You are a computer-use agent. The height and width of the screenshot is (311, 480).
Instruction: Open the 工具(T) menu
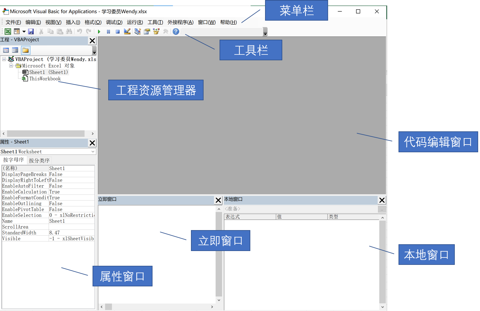(155, 22)
